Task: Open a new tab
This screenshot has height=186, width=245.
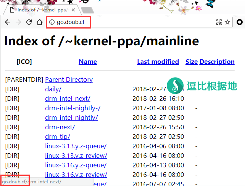Action: click(87, 10)
